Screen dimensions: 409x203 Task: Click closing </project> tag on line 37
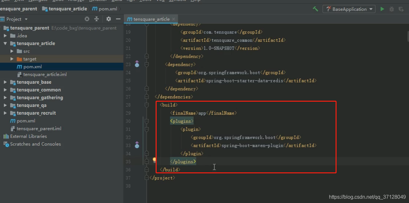162,178
